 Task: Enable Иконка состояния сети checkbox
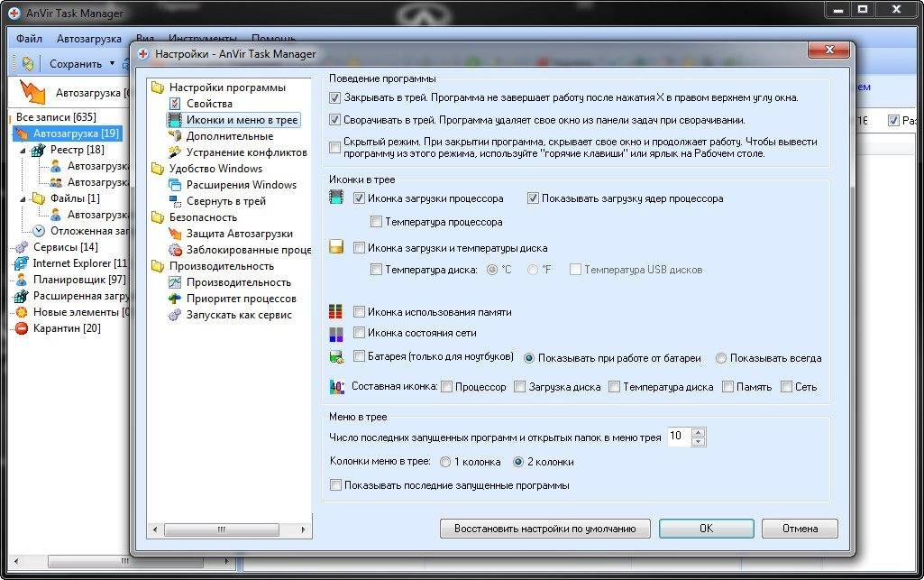[x=359, y=333]
